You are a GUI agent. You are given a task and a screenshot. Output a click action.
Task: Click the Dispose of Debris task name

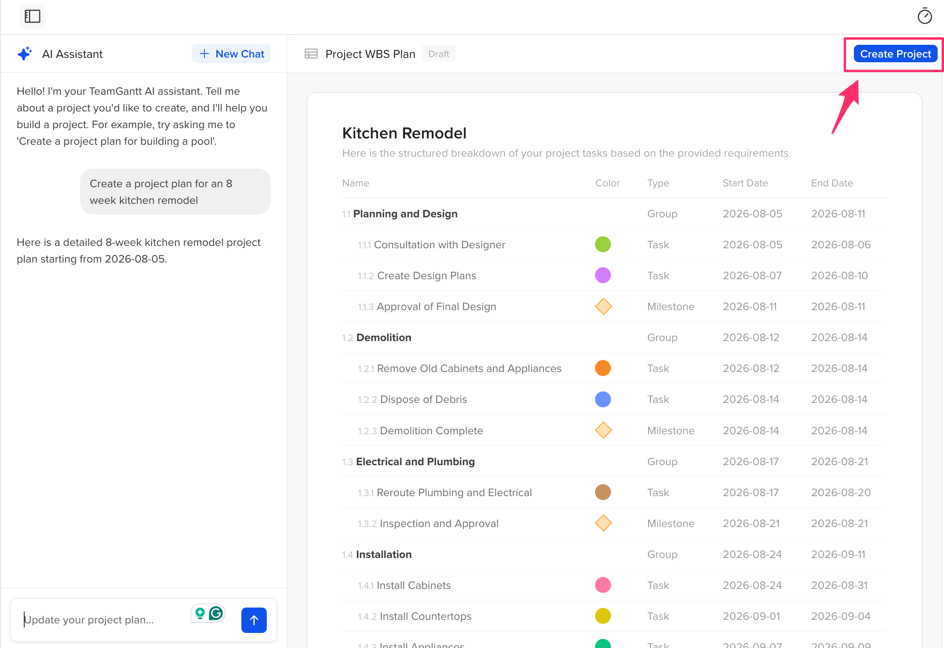424,399
